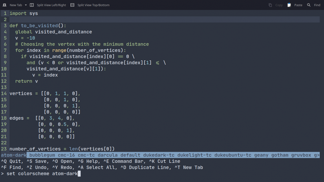This screenshot has height=182, width=324.
Task: Select the darcula colorscheme suggestion
Action: click(x=108, y=155)
